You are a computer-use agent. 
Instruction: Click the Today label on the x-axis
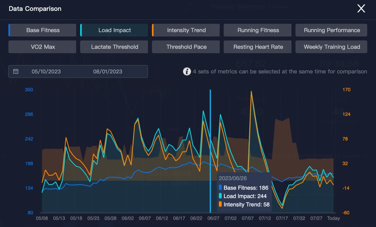point(333,218)
